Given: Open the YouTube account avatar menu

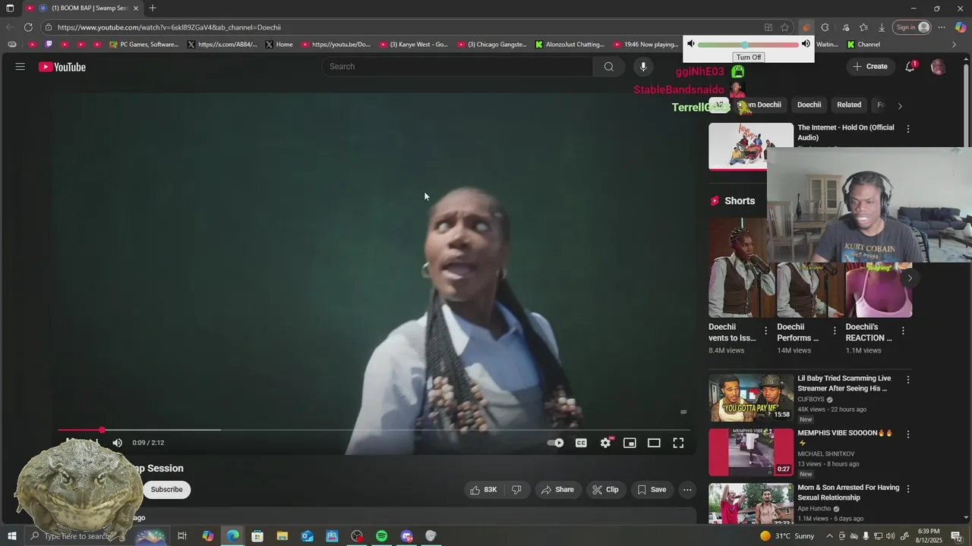Looking at the screenshot, I should 938,67.
